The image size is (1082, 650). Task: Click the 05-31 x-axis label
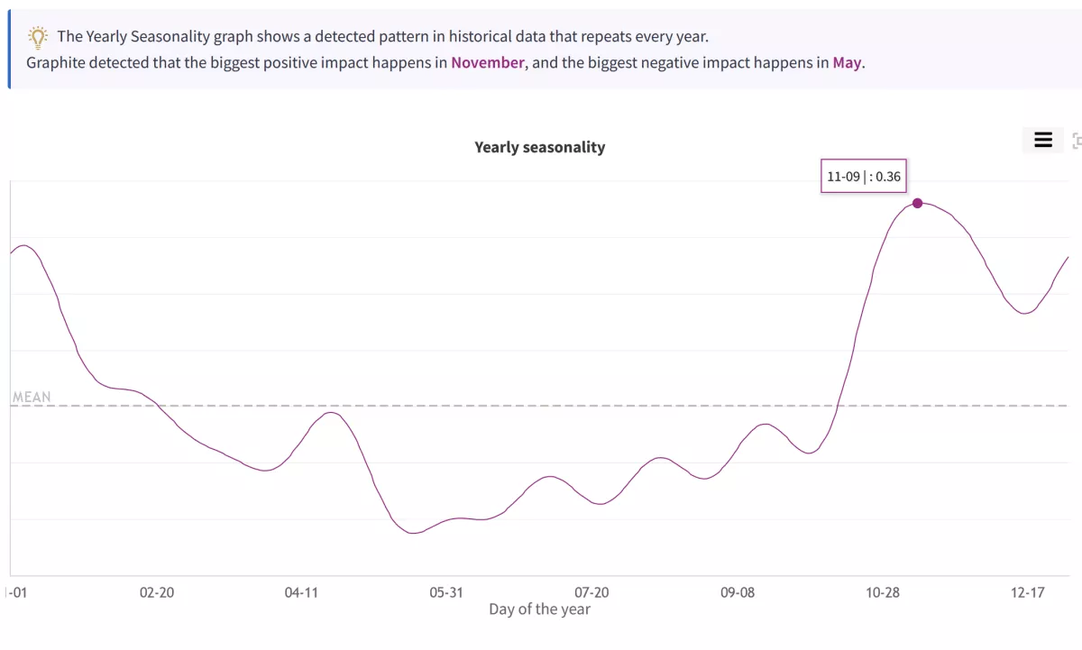[446, 592]
